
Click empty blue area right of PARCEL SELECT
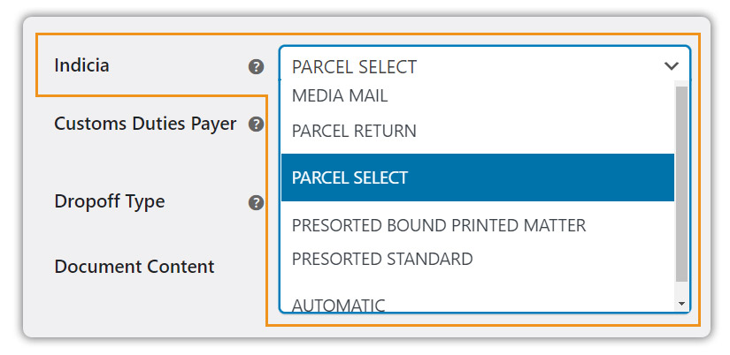pyautogui.click(x=540, y=177)
